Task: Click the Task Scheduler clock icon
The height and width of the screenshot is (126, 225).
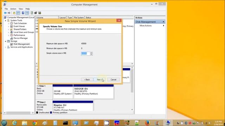Action: [12, 23]
